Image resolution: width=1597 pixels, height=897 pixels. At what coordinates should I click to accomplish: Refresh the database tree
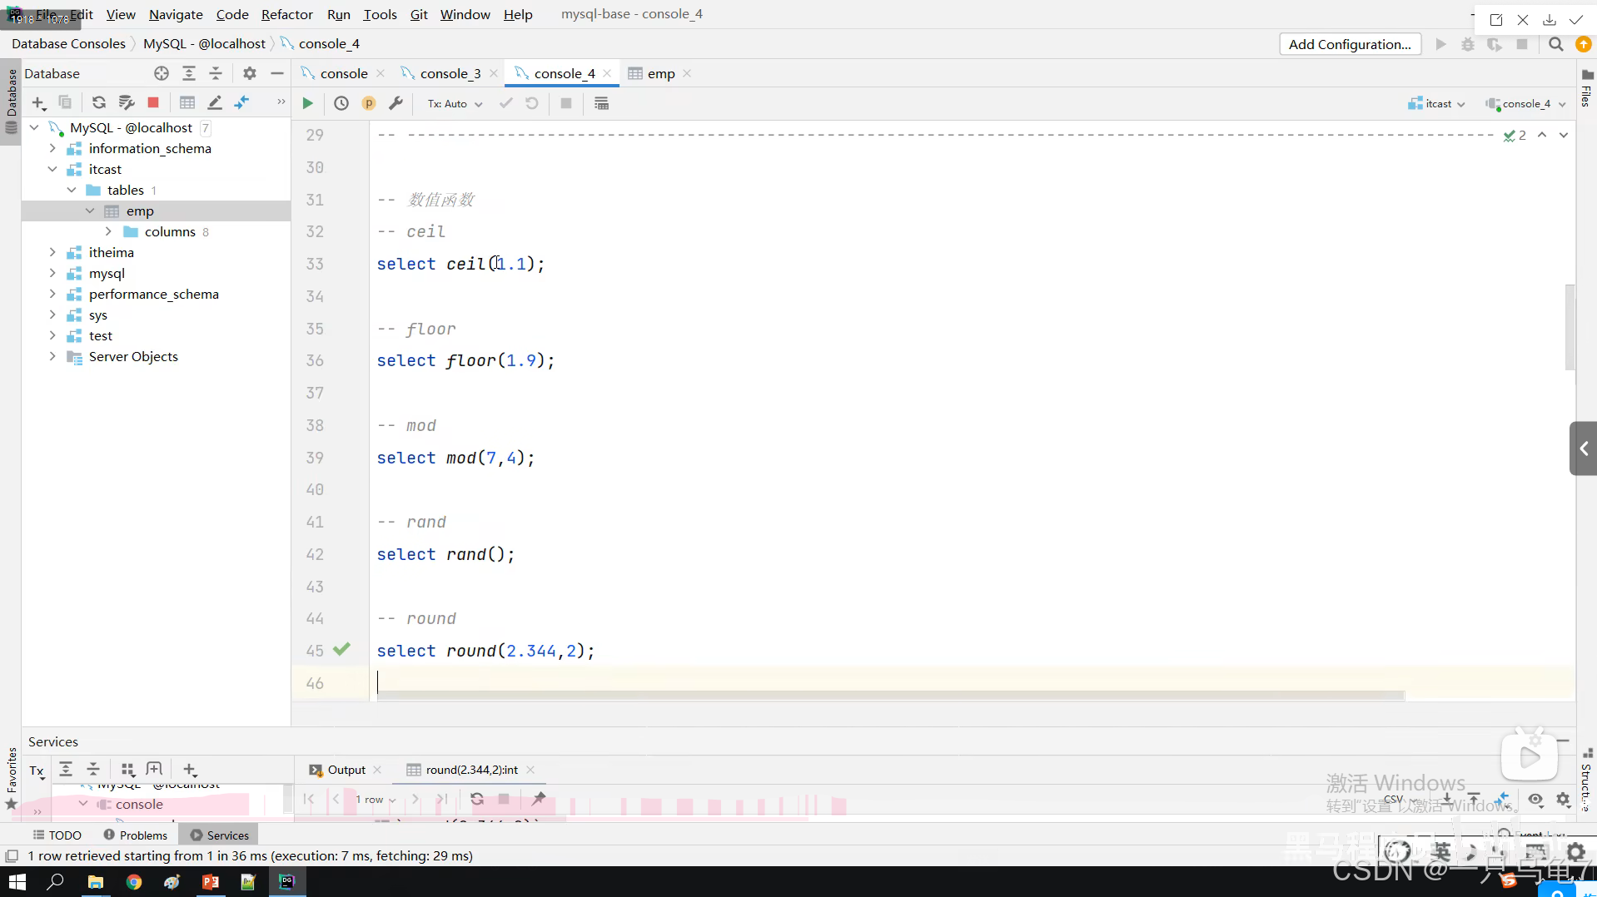98,102
